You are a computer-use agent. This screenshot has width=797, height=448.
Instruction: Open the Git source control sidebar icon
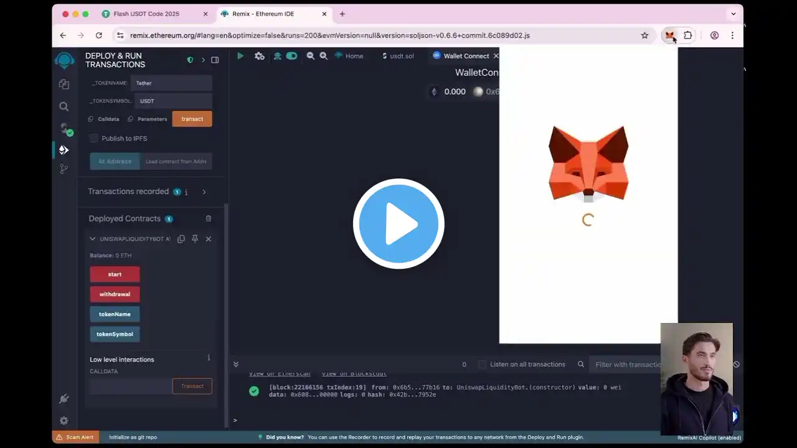[64, 169]
